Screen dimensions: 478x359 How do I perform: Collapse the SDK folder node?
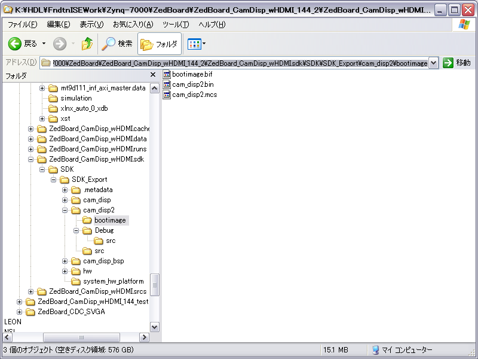click(42, 169)
